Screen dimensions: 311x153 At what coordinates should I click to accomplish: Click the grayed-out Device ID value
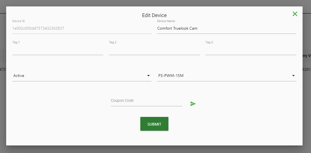pyautogui.click(x=38, y=28)
